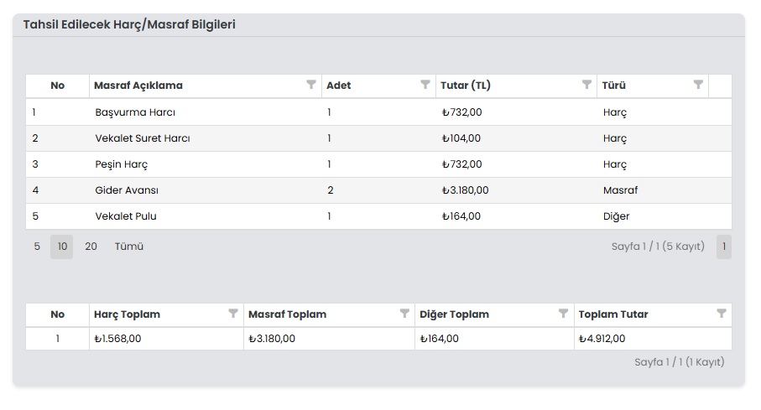Open Toplam Tutar column filter
This screenshot has width=761, height=410.
pos(722,314)
